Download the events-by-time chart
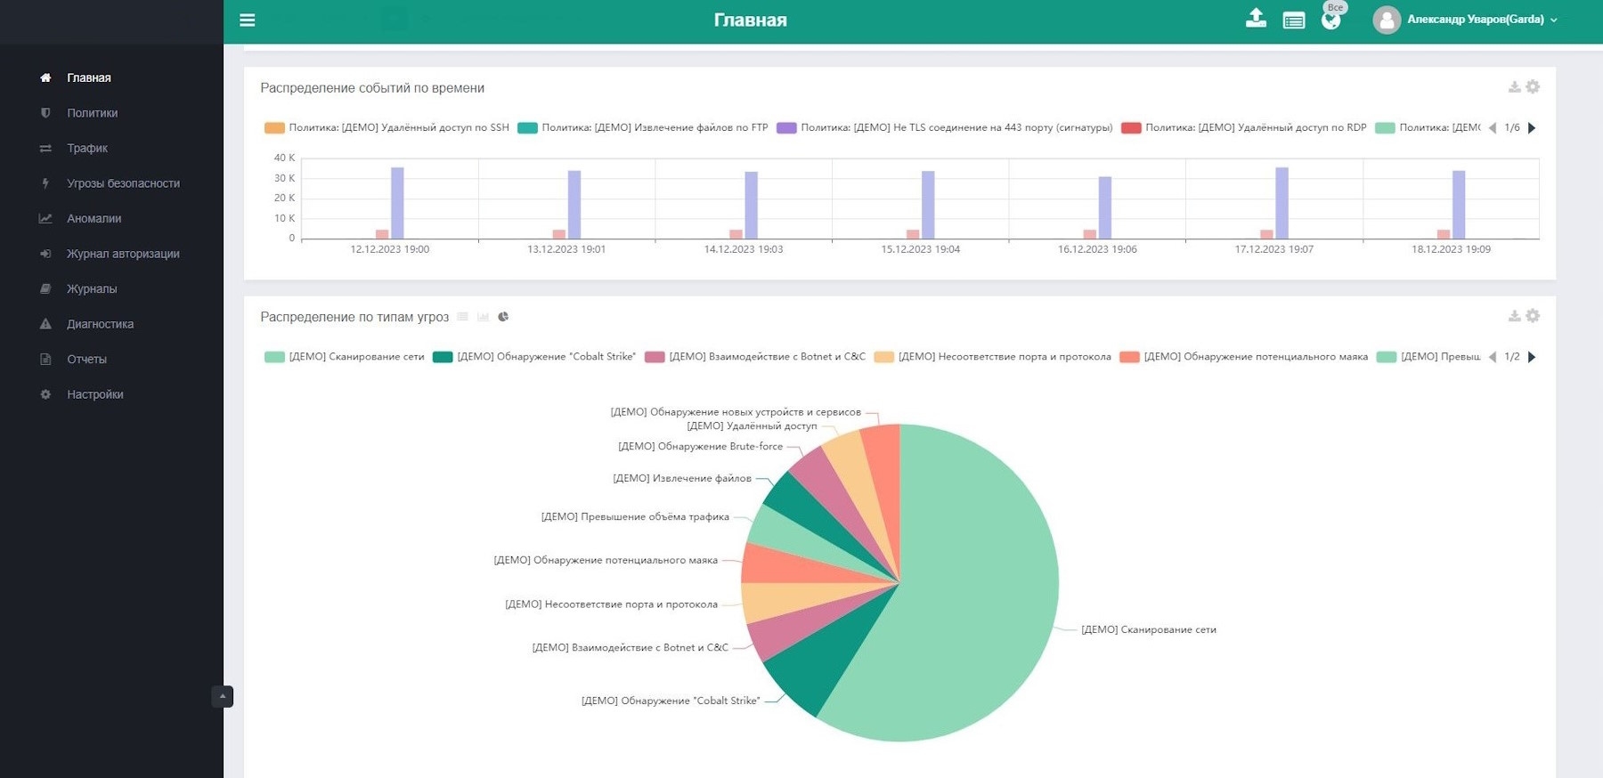 (1514, 87)
